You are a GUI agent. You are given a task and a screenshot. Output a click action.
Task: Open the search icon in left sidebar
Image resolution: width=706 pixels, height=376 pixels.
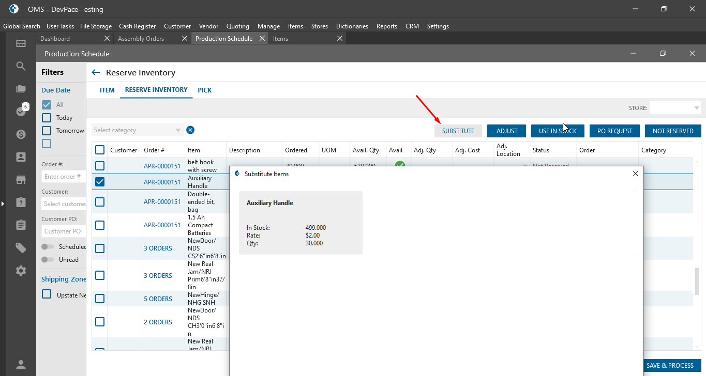(x=21, y=66)
